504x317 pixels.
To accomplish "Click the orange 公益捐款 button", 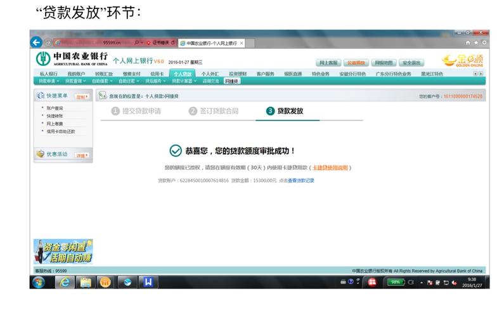I will (356, 63).
